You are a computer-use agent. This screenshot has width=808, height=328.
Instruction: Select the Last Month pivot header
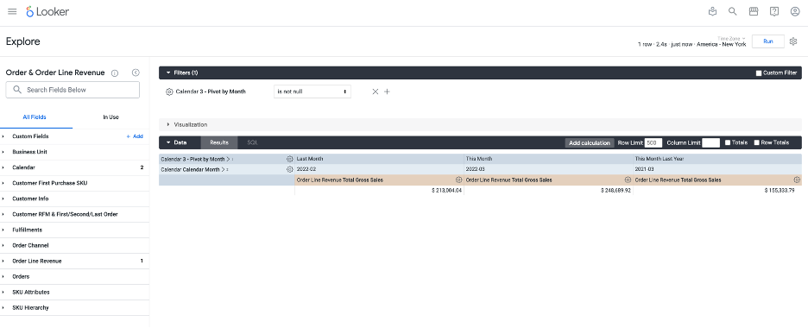point(310,159)
